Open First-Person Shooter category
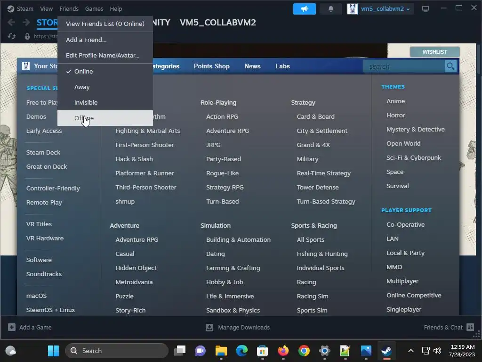 click(145, 145)
